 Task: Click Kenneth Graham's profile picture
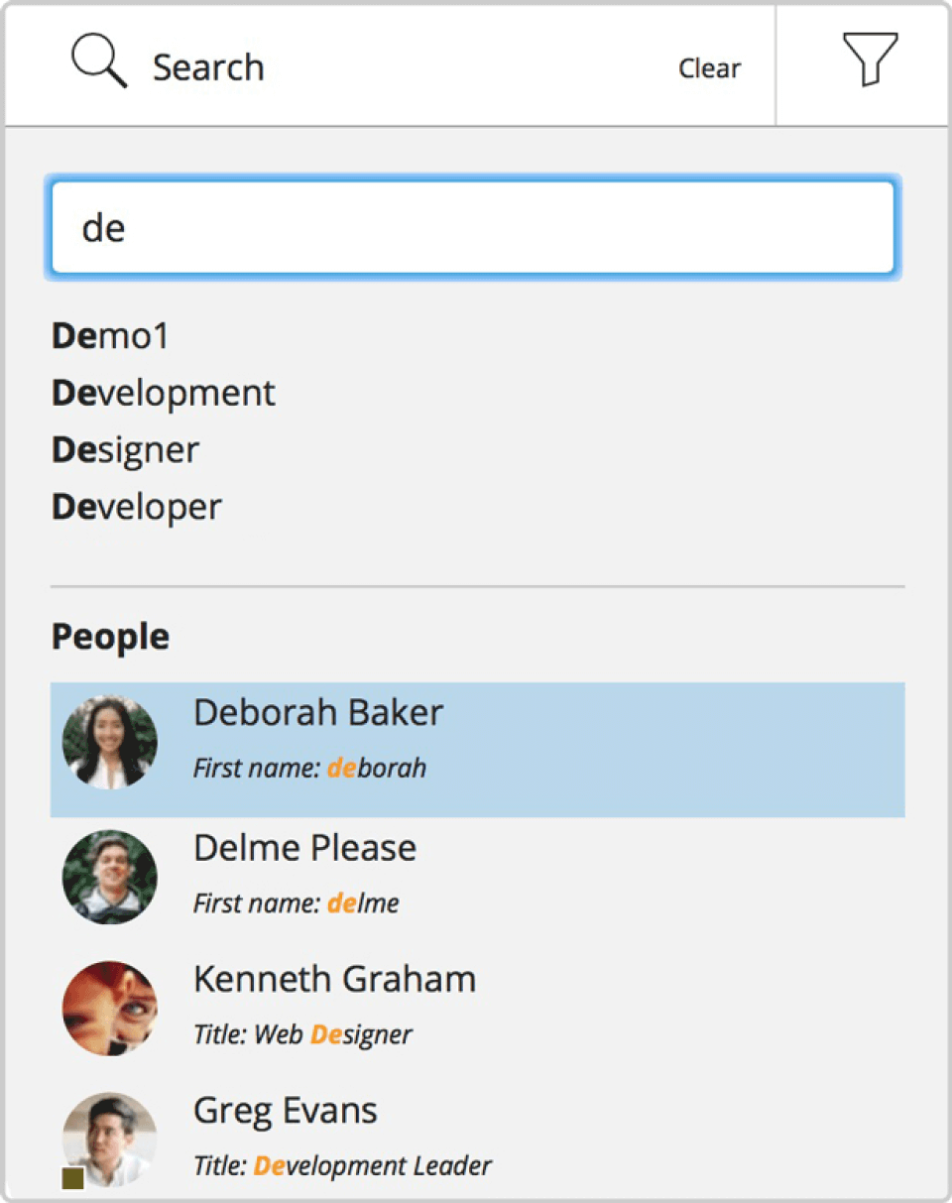pyautogui.click(x=109, y=1008)
